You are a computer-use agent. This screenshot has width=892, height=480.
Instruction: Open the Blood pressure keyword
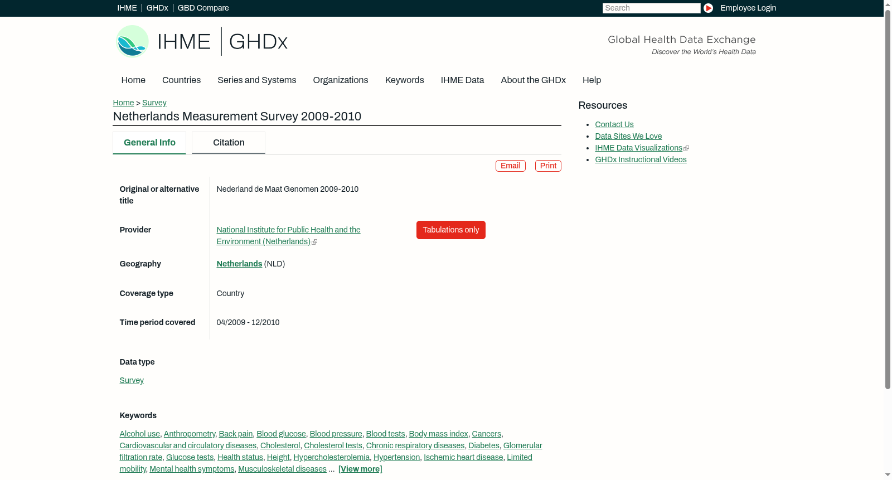click(x=336, y=434)
